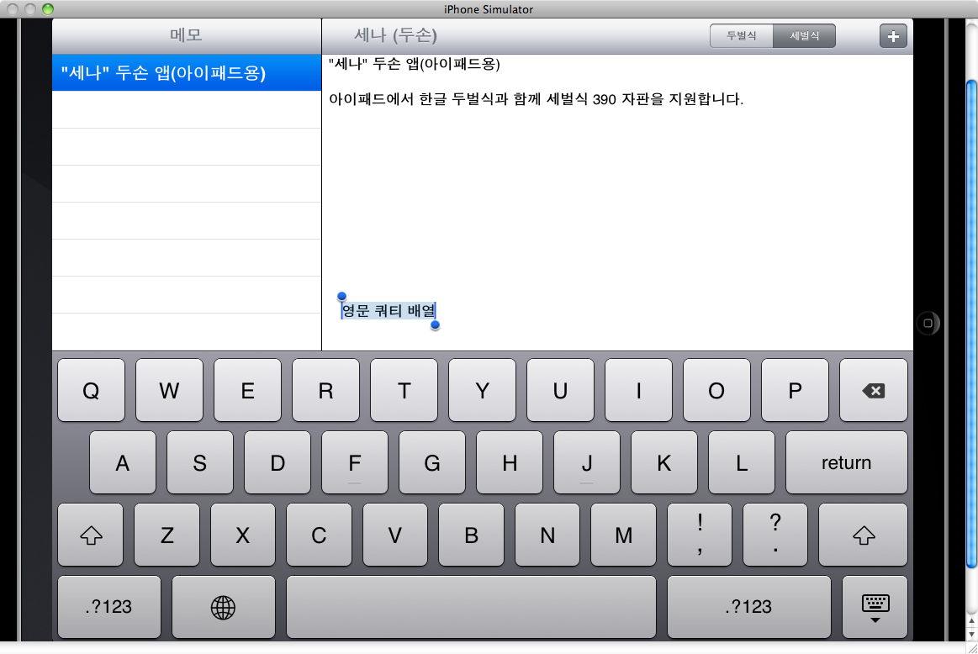Select the "세나" 두손 앱 memo item
Image resolution: width=978 pixels, height=654 pixels.
click(187, 73)
